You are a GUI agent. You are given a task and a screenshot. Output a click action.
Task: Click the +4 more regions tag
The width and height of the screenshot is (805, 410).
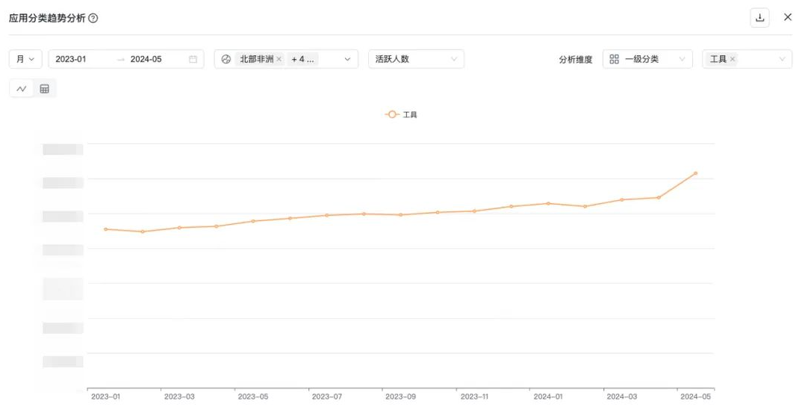[x=302, y=59]
